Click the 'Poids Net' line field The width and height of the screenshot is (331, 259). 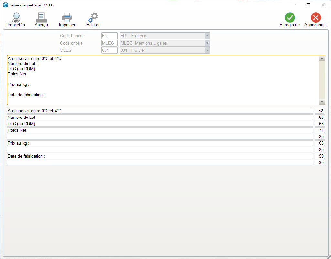[x=160, y=130]
